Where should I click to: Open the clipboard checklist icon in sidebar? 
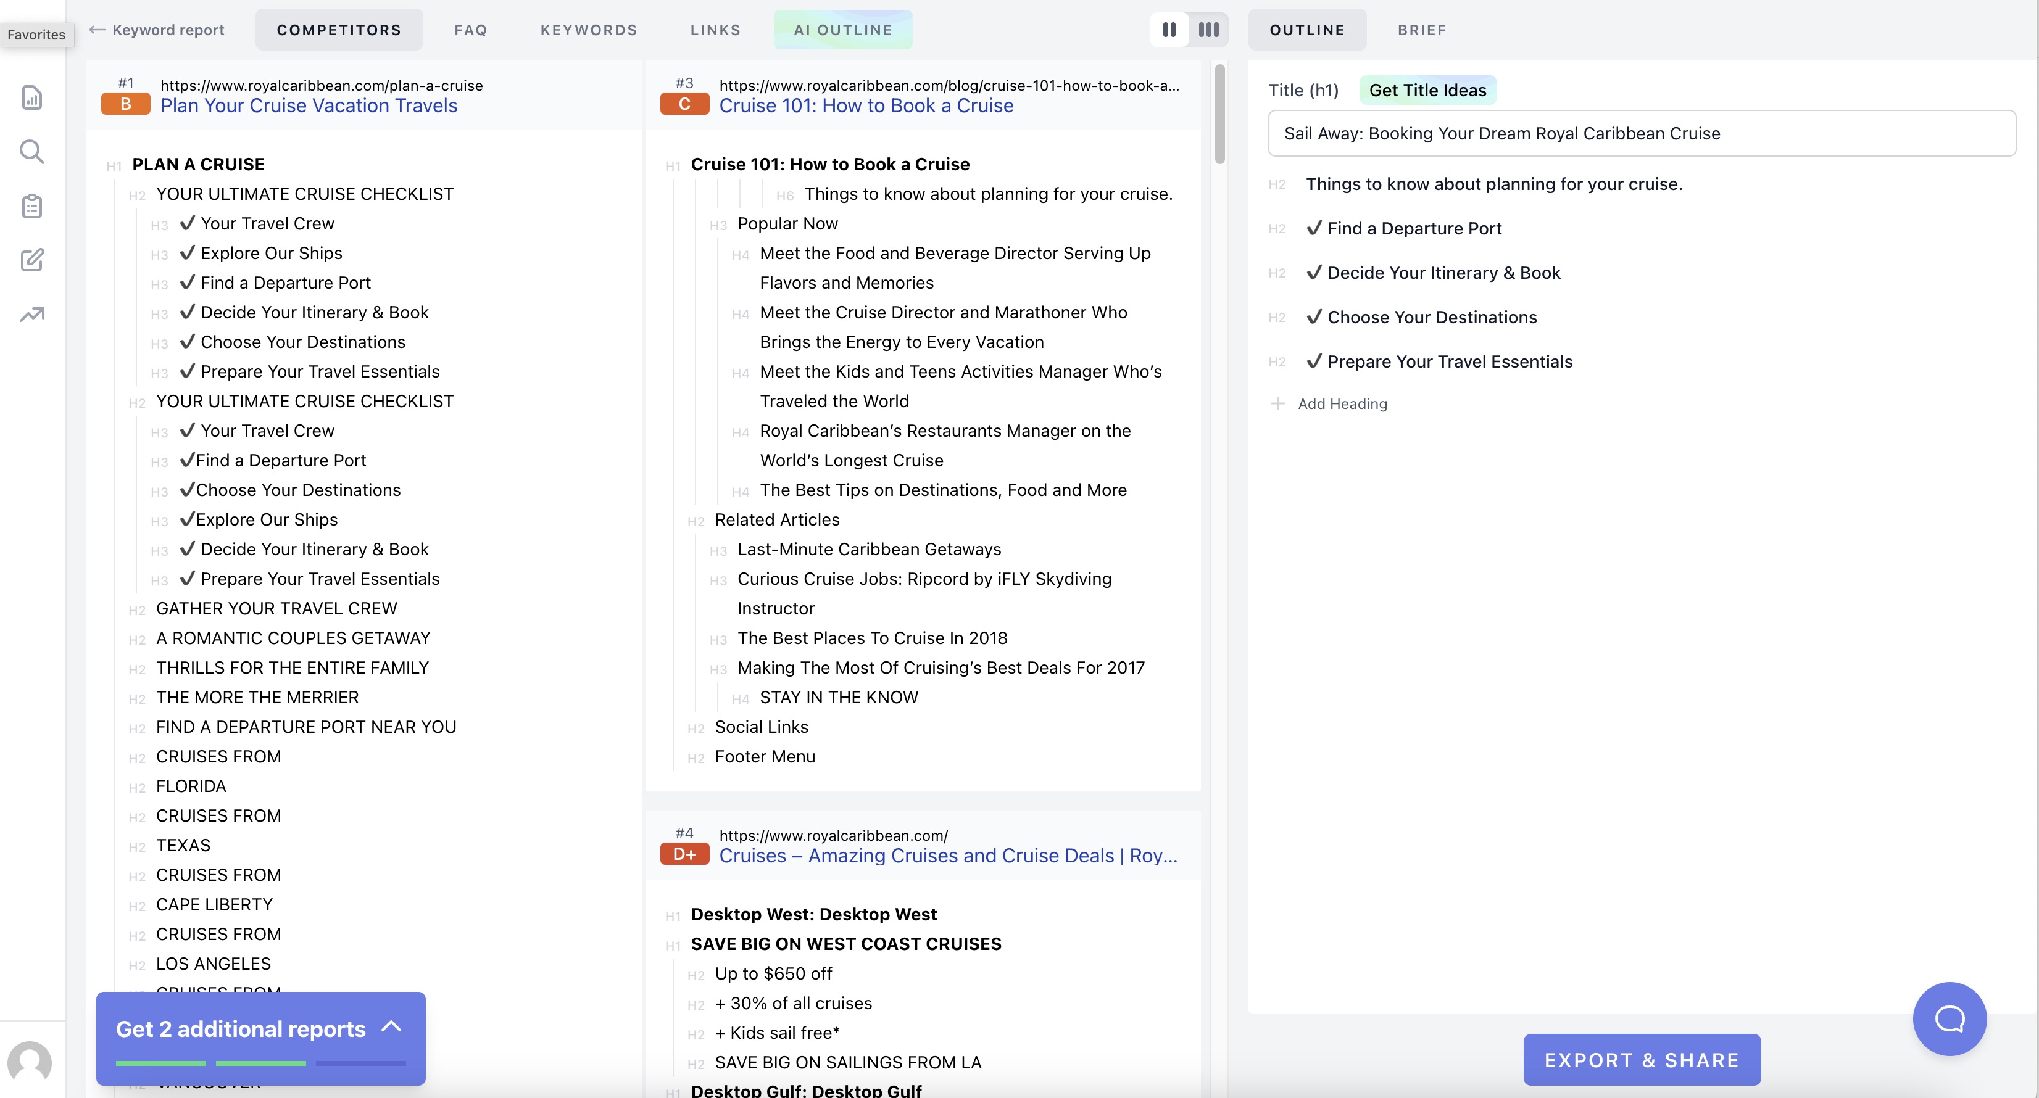click(31, 205)
